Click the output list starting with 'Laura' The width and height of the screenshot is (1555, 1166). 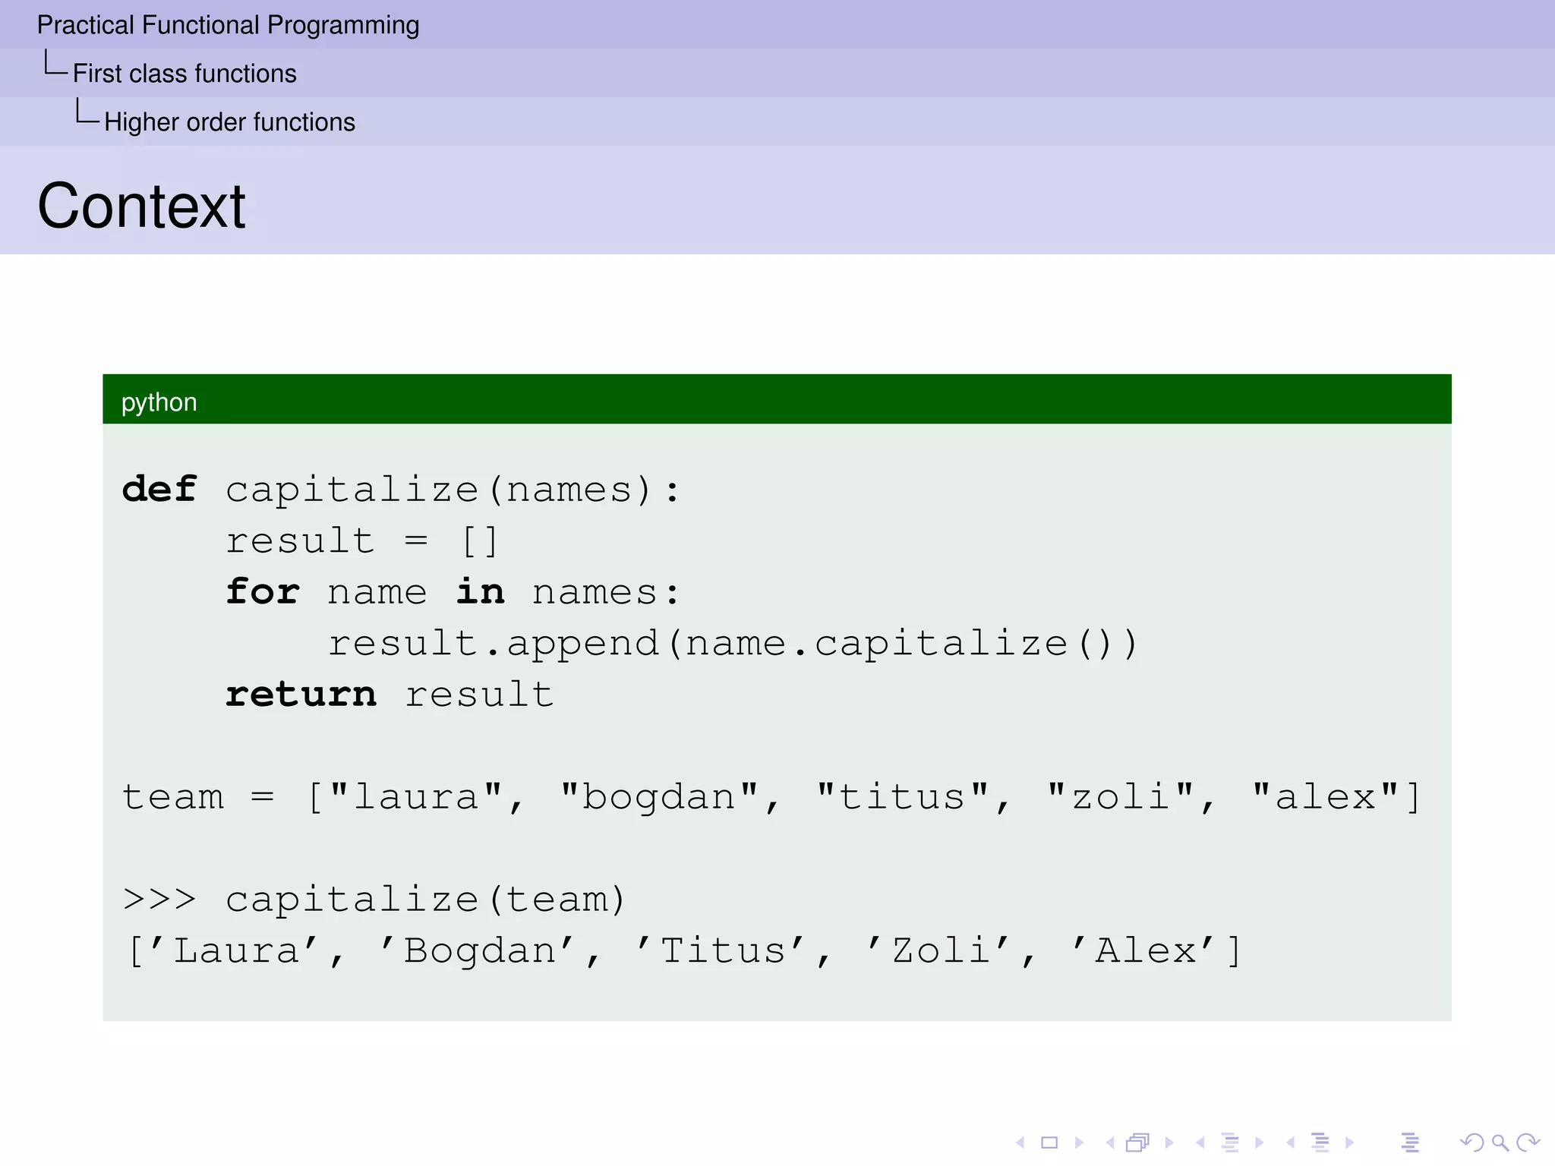[685, 951]
